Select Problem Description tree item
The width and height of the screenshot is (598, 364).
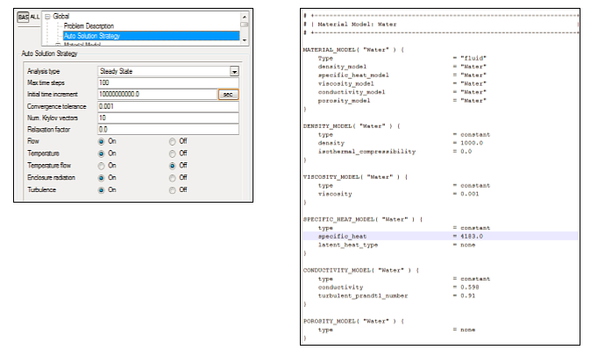89,26
